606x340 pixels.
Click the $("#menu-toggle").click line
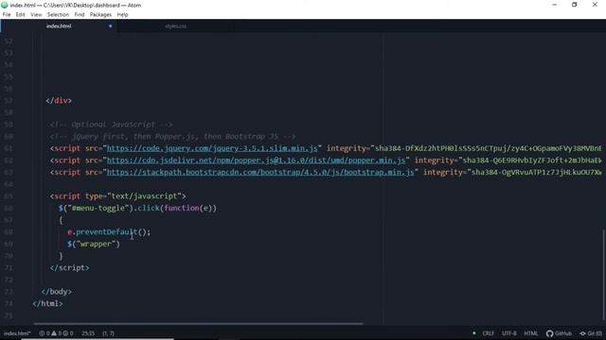click(137, 208)
